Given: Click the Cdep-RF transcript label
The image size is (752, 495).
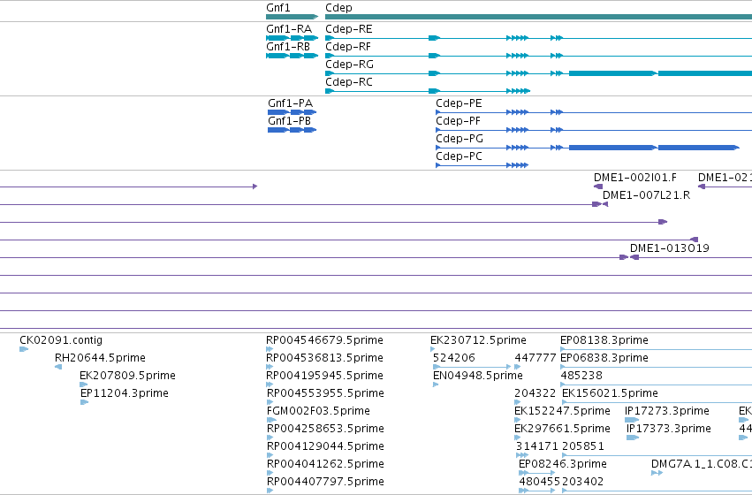Looking at the screenshot, I should point(348,47).
